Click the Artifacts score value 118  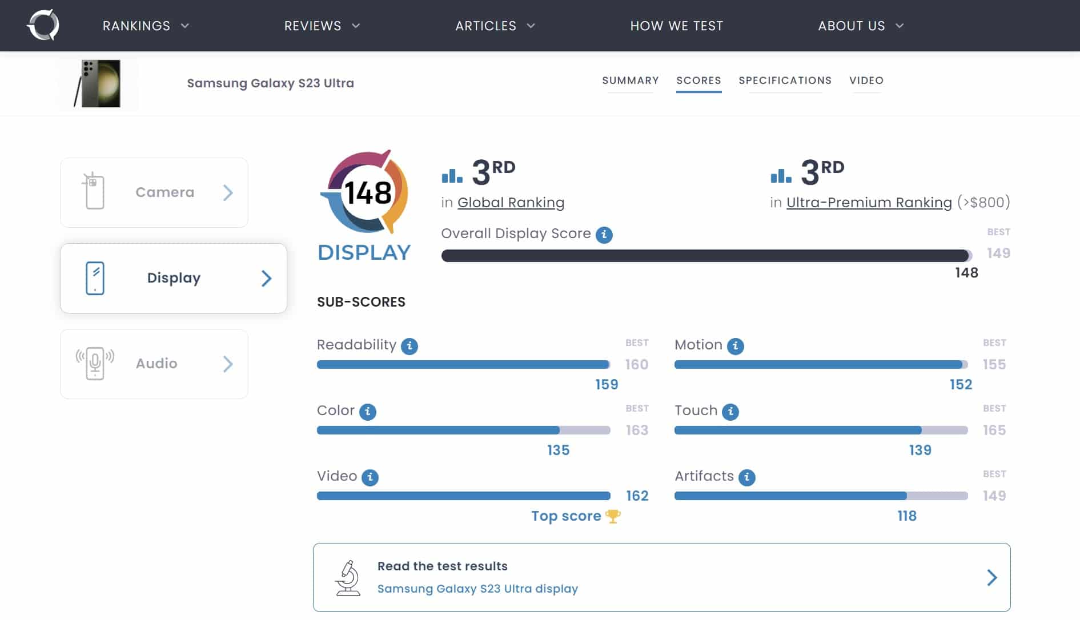point(907,516)
